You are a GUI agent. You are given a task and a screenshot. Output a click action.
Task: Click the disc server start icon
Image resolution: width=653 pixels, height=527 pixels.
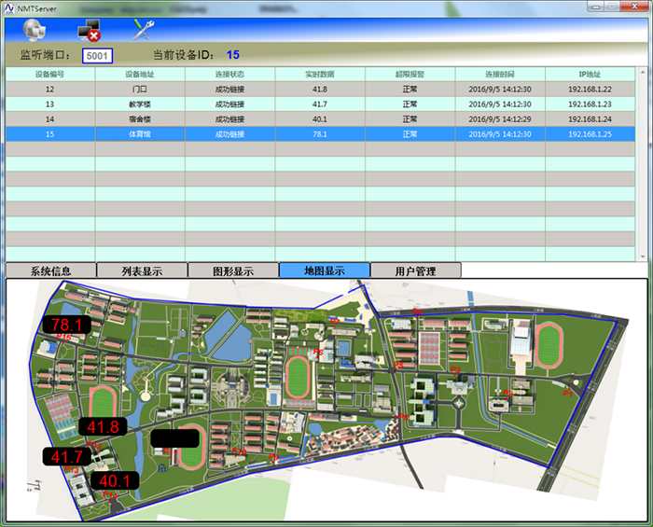[x=33, y=28]
